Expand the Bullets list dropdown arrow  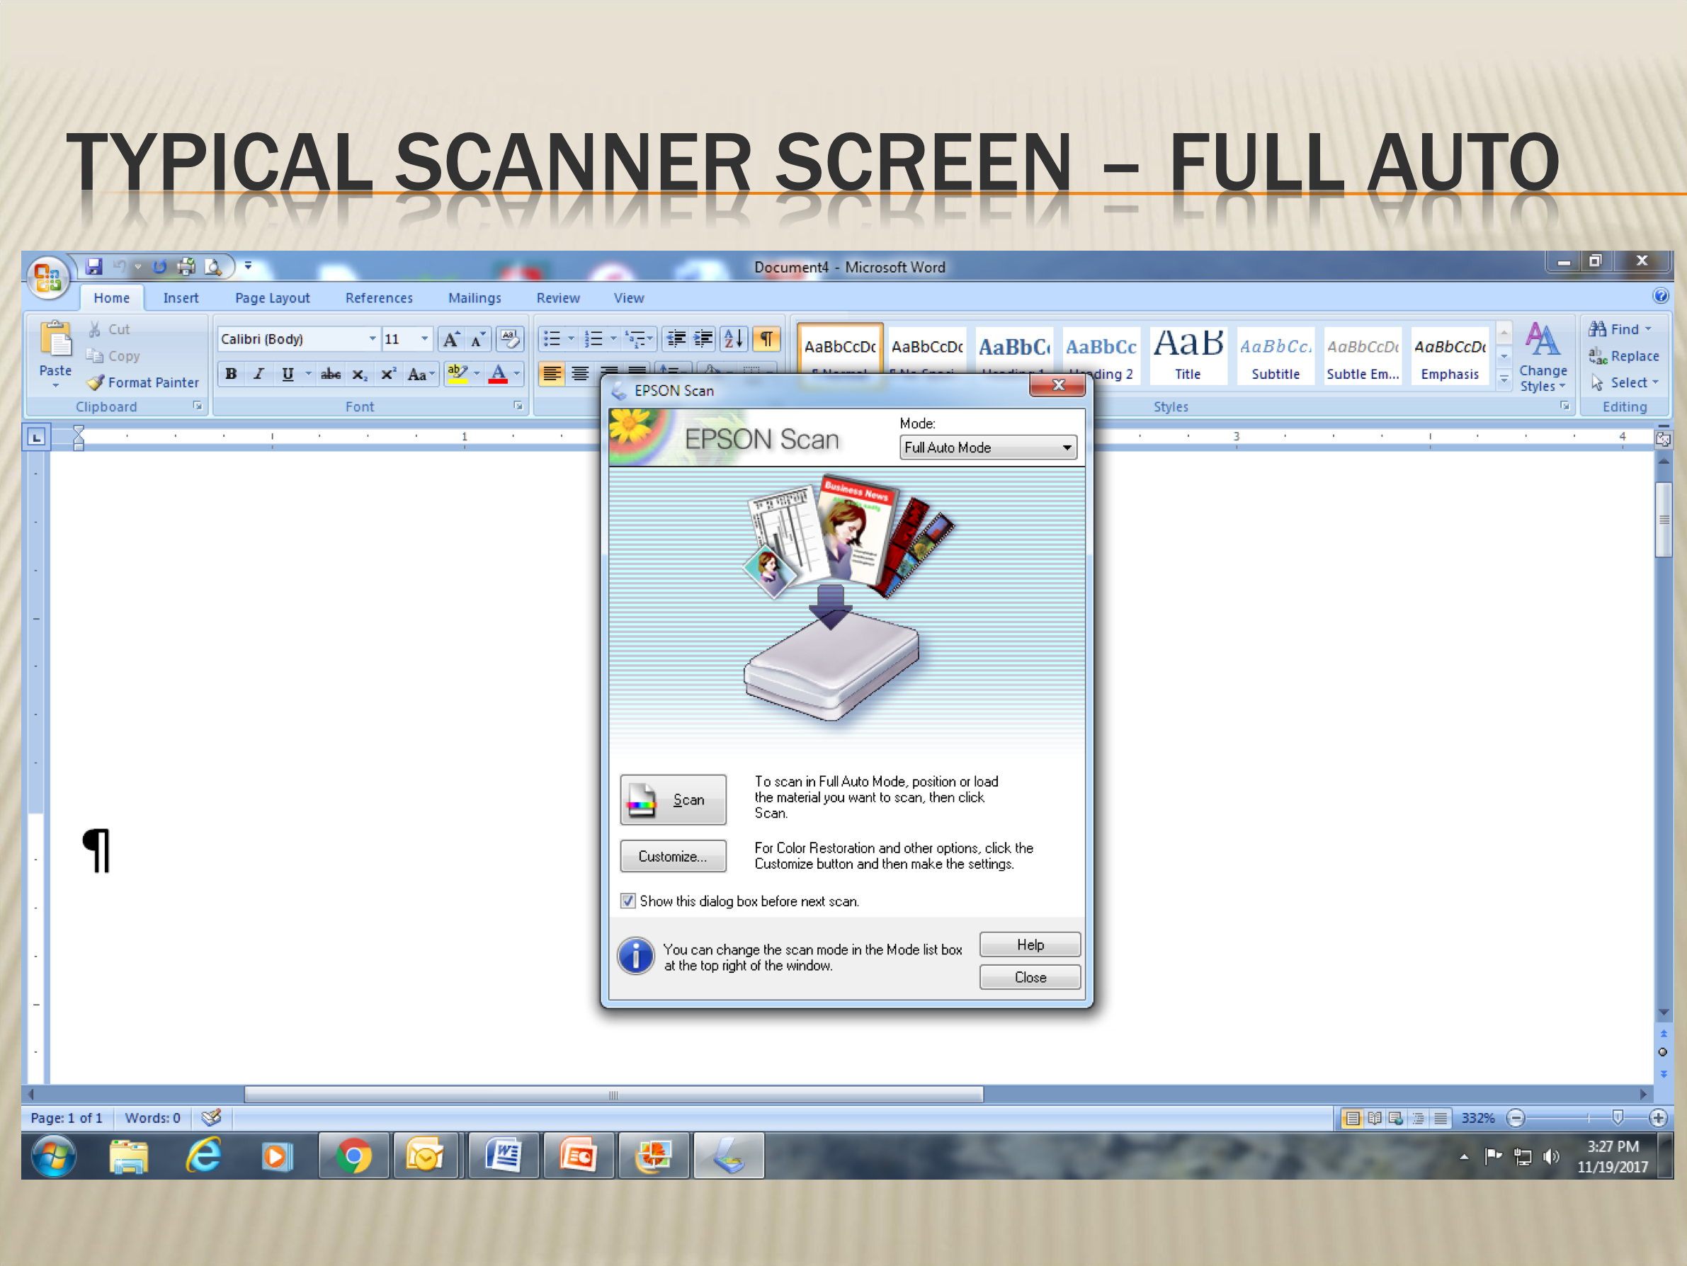coord(570,338)
